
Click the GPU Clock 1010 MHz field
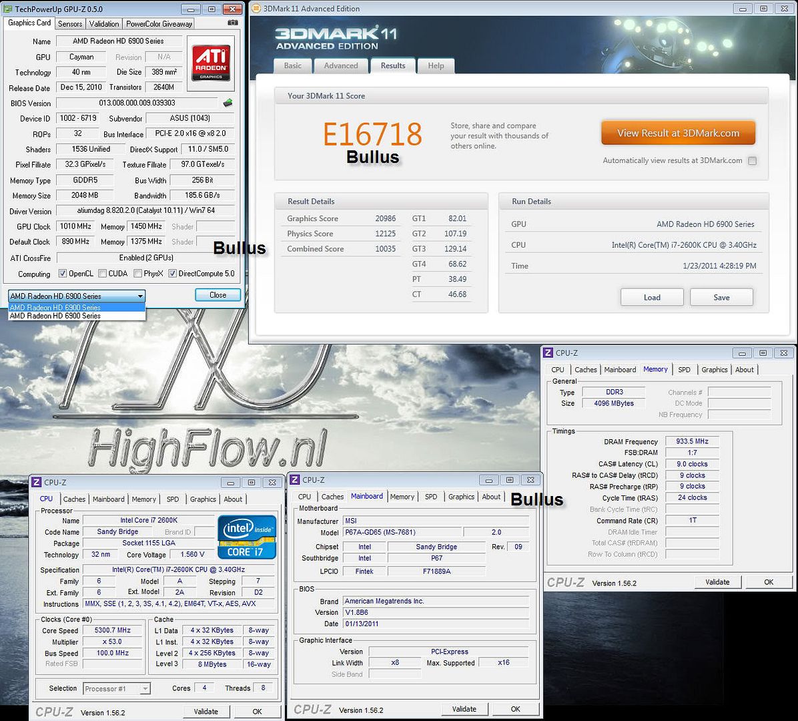point(75,226)
